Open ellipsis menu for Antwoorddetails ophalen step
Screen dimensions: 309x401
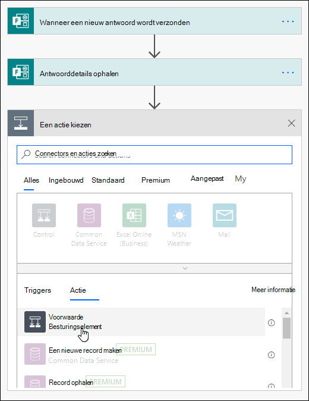[x=288, y=73]
